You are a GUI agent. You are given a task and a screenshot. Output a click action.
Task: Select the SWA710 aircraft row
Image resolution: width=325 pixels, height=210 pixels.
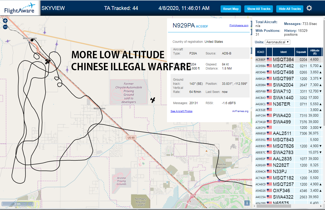point(288,91)
